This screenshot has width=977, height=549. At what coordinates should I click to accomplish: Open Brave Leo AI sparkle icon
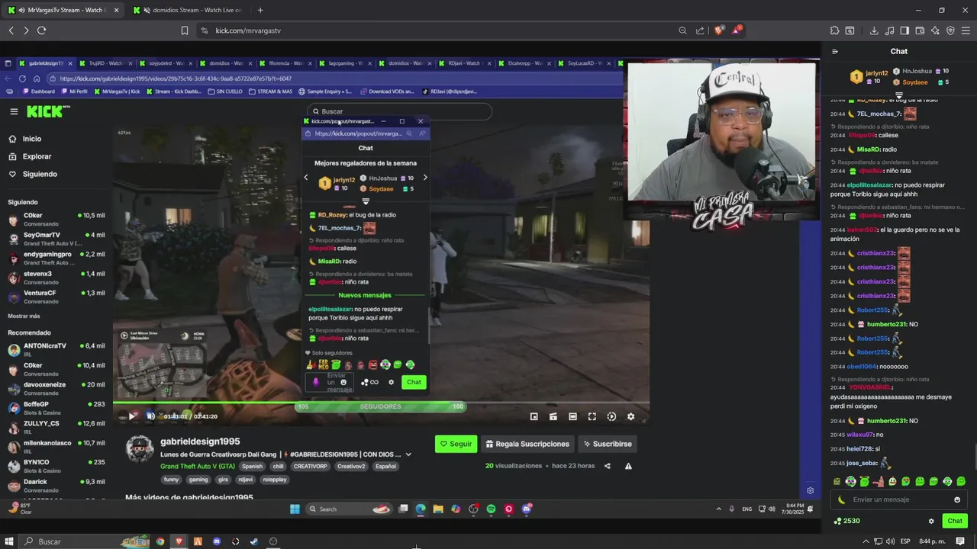pos(935,30)
